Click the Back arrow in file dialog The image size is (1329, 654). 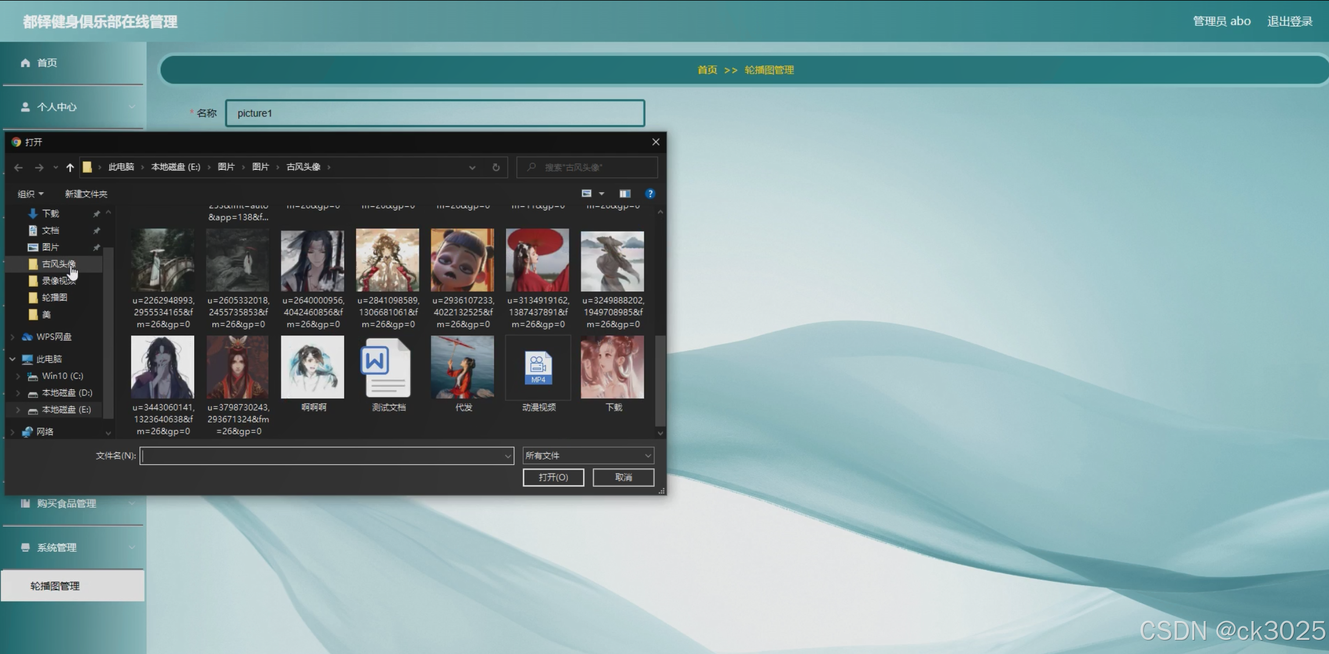18,167
